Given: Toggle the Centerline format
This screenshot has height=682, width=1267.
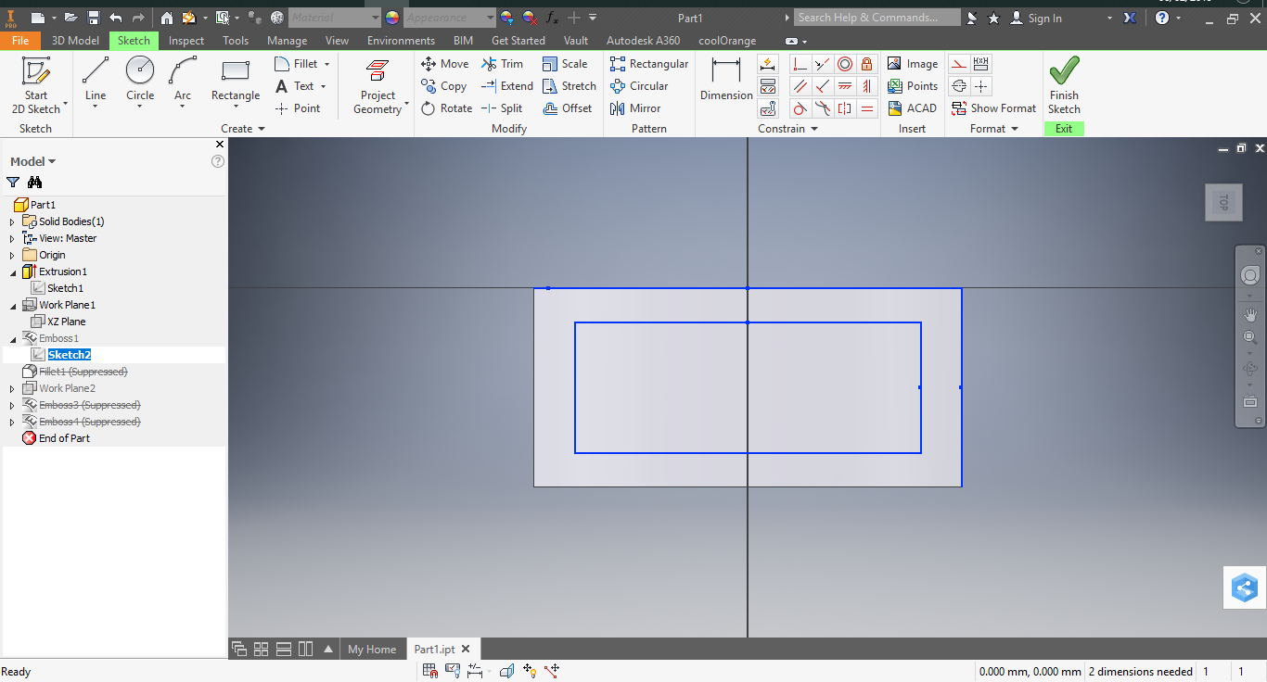Looking at the screenshot, I should click(x=959, y=86).
